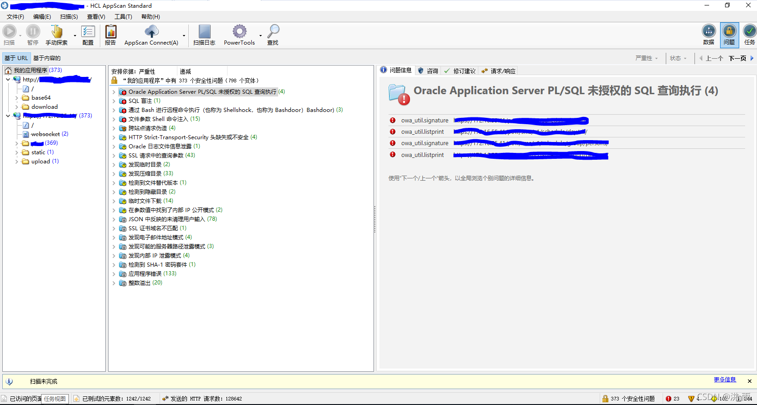
Task: Open the 编辑(E) menu
Action: 42,17
